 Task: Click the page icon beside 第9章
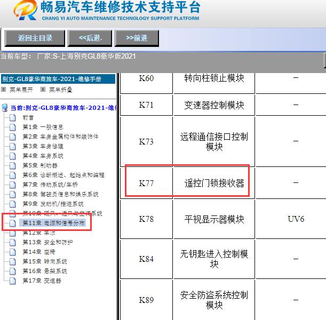(13, 204)
